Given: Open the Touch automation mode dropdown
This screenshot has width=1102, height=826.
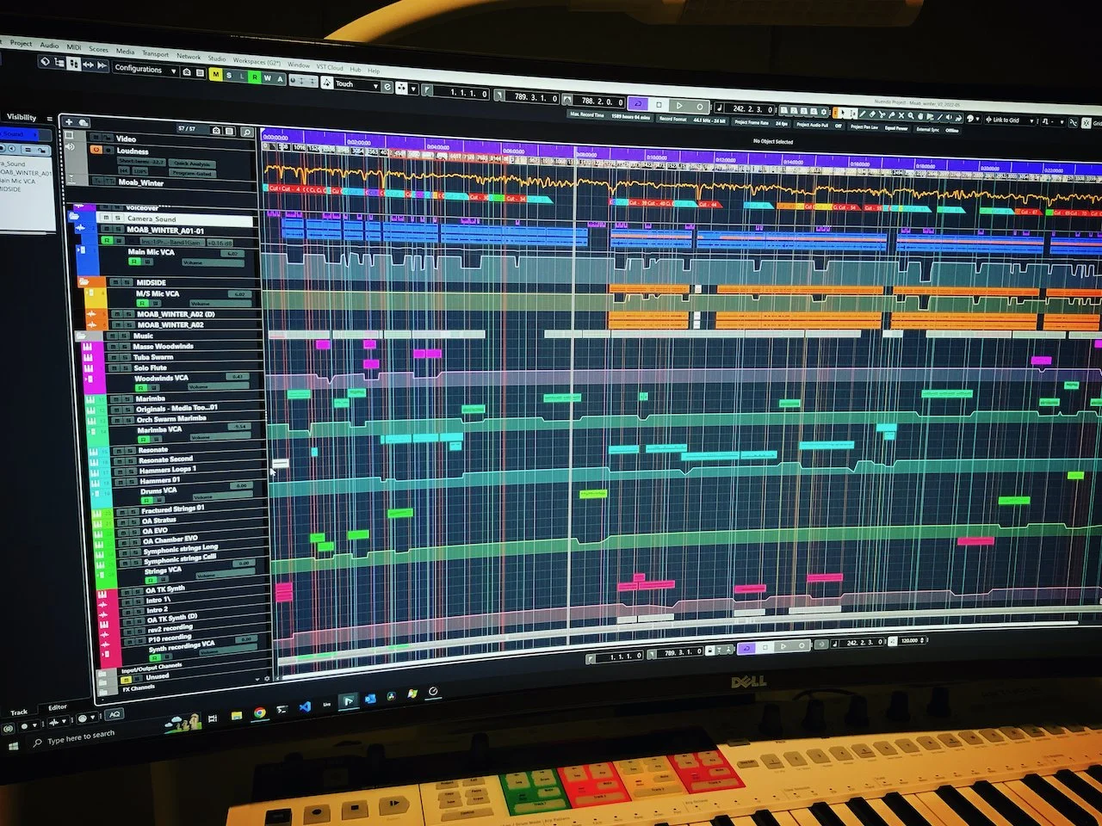Looking at the screenshot, I should point(376,84).
